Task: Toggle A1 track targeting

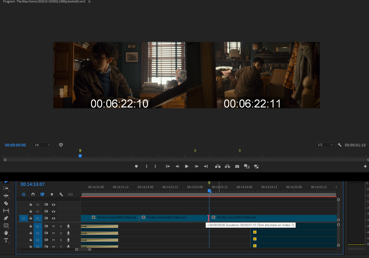Action: coord(38,226)
